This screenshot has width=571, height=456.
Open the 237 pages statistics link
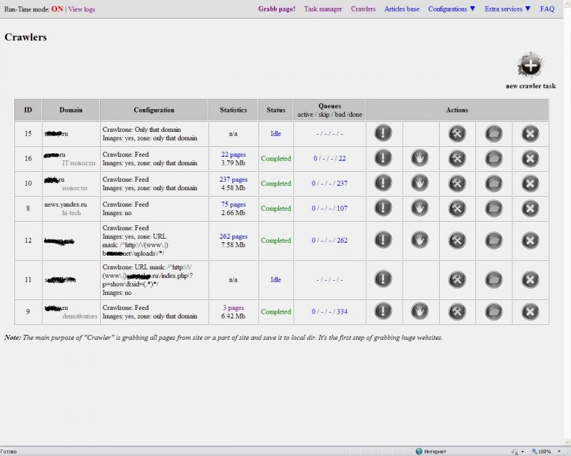coord(233,180)
